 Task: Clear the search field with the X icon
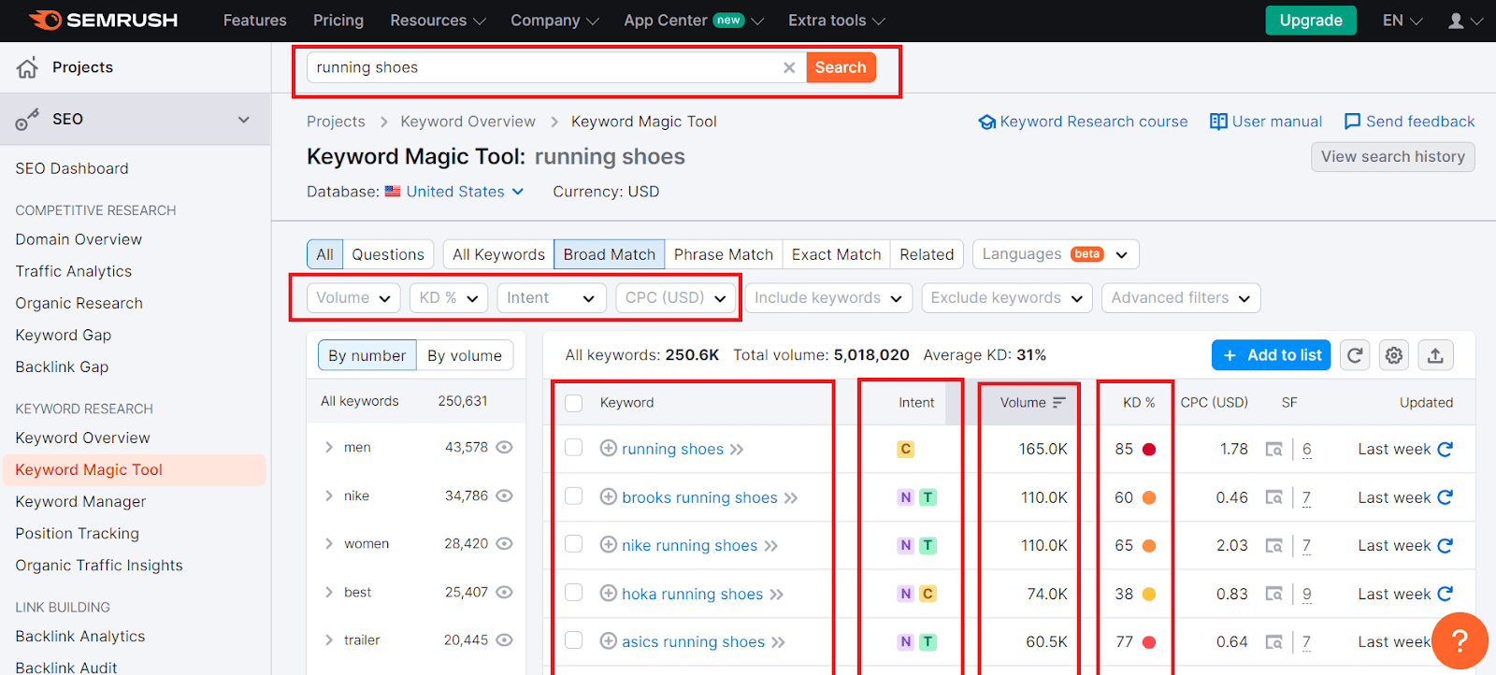click(x=789, y=67)
